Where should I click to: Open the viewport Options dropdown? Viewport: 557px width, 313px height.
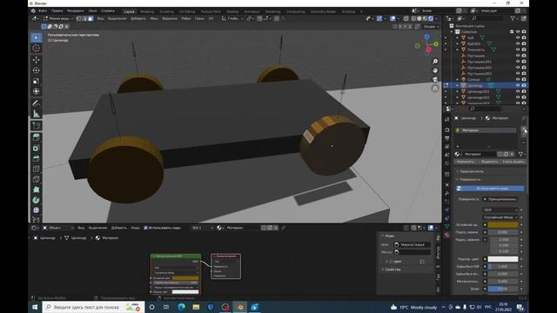click(x=431, y=27)
